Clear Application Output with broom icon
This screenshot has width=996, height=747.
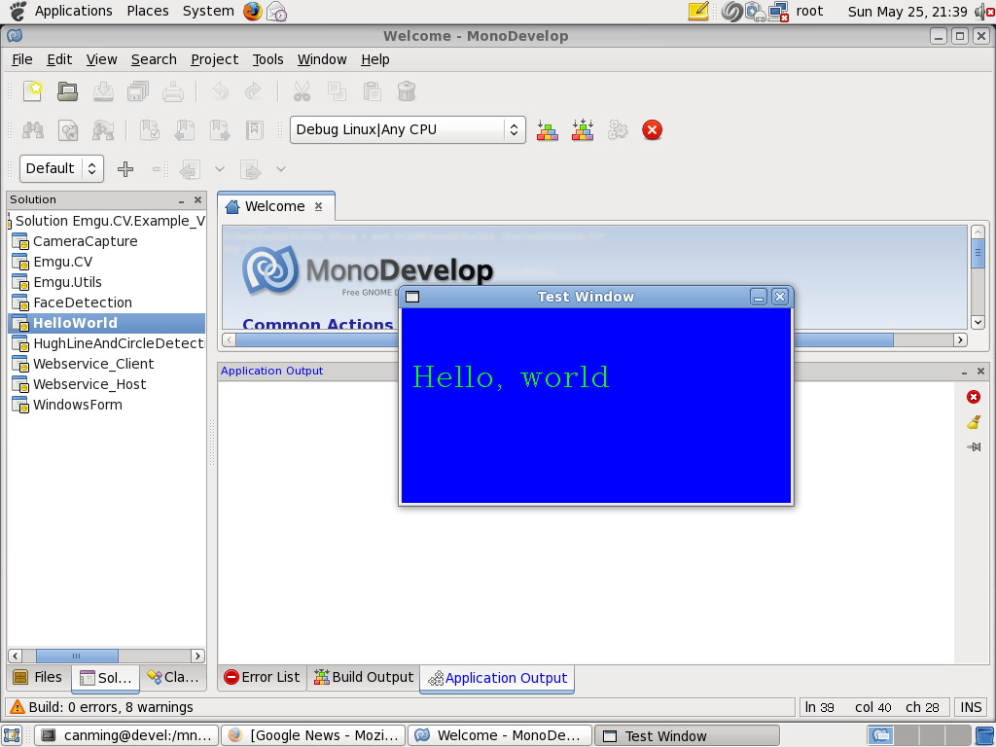tap(973, 422)
